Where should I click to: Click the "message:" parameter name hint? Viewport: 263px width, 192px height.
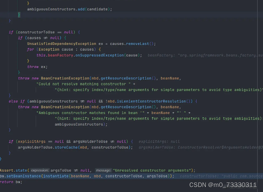[x=104, y=170]
